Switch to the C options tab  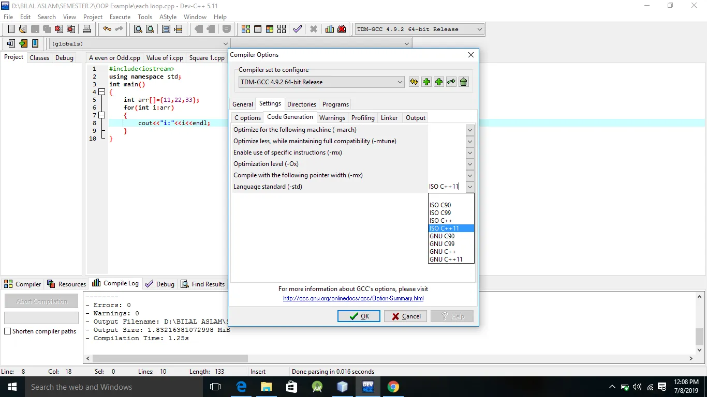pyautogui.click(x=247, y=118)
